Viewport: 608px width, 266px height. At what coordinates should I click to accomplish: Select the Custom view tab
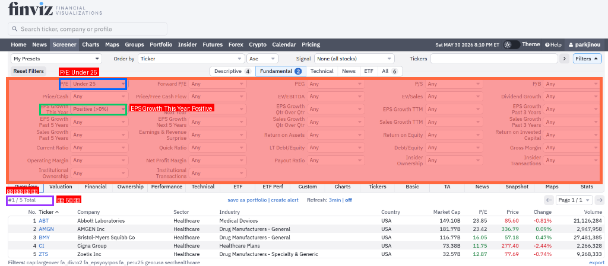(308, 187)
